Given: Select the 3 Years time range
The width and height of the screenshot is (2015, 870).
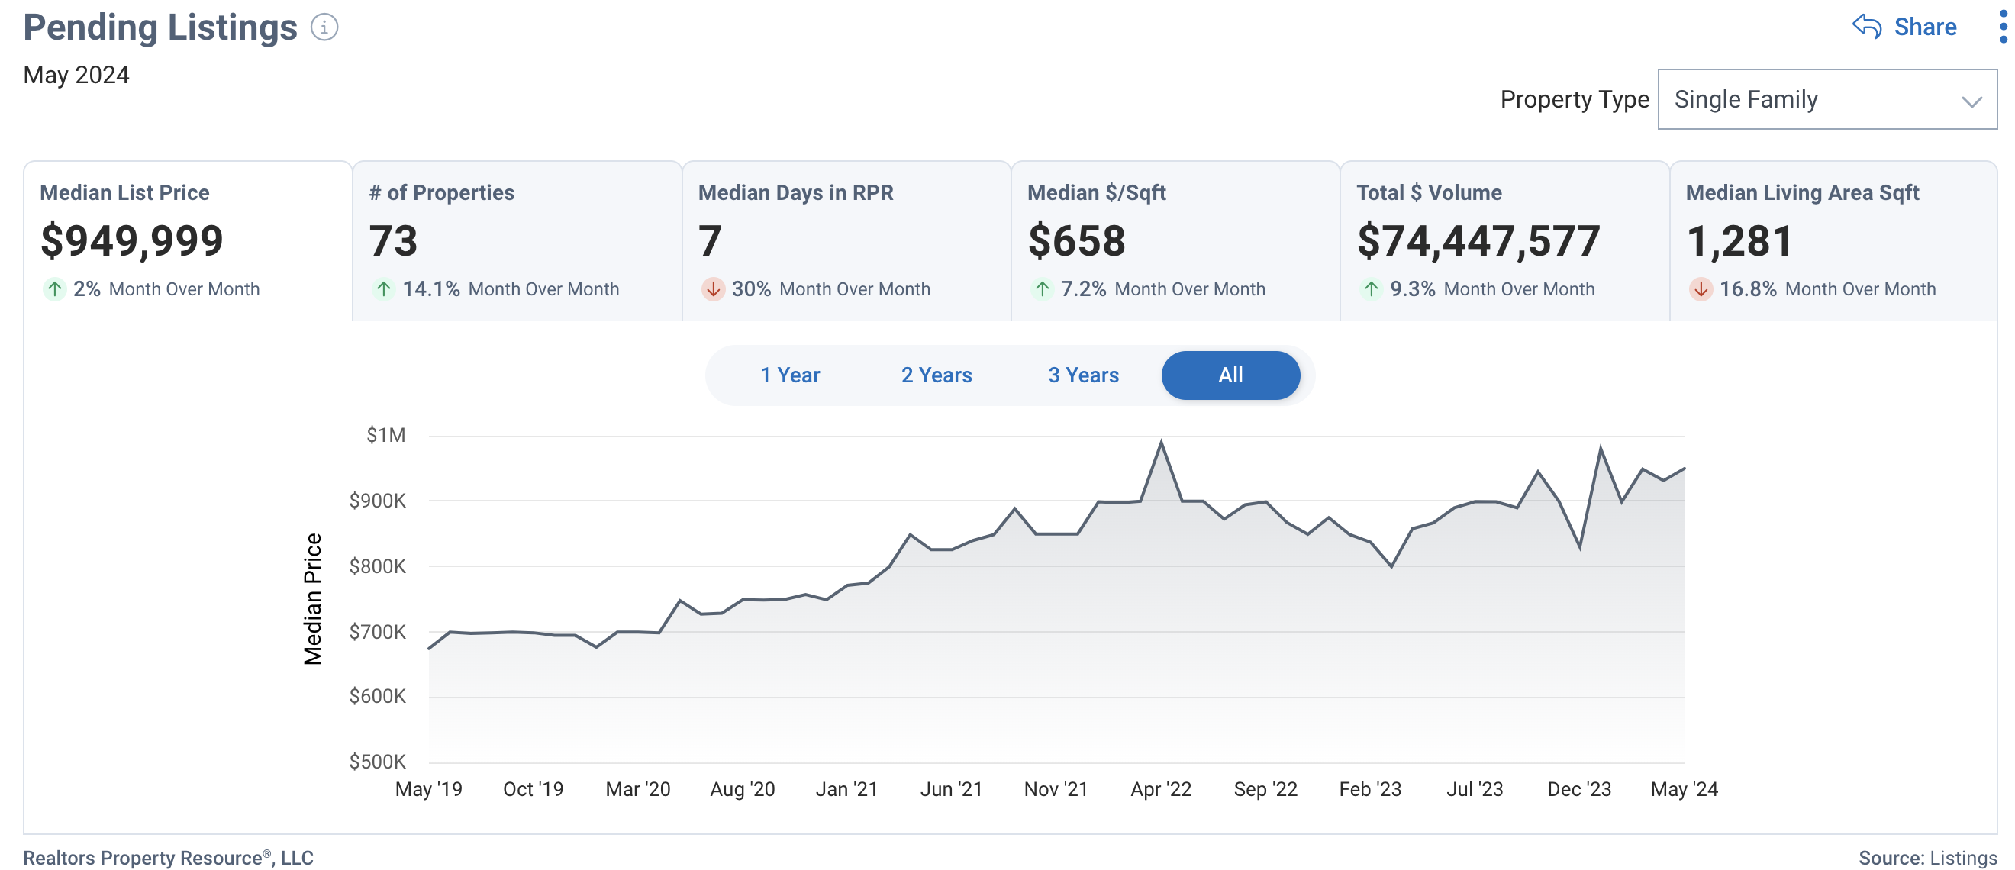Looking at the screenshot, I should (1082, 375).
